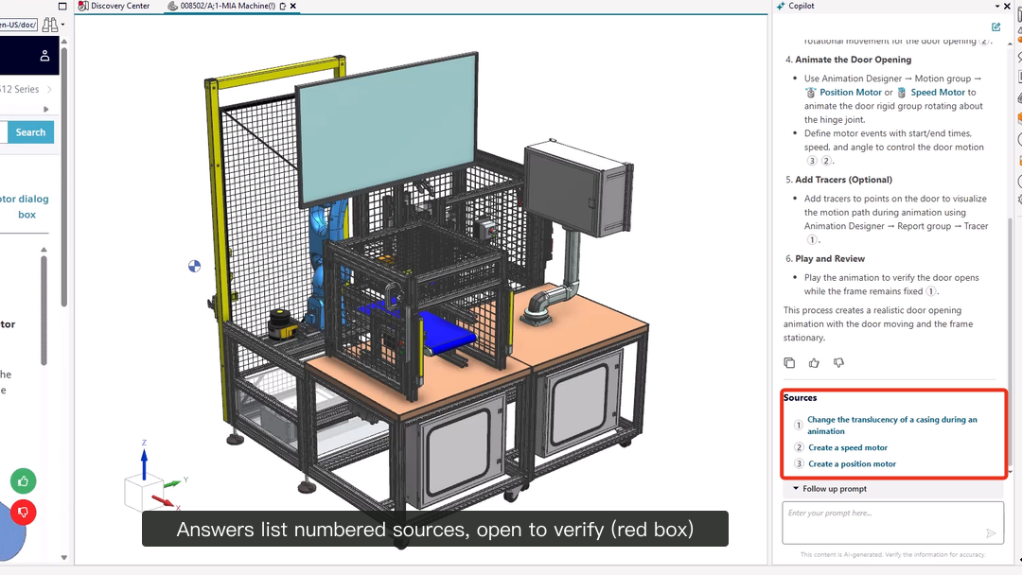The width and height of the screenshot is (1022, 575).
Task: Click the Speed Motor icon
Action: (x=902, y=93)
